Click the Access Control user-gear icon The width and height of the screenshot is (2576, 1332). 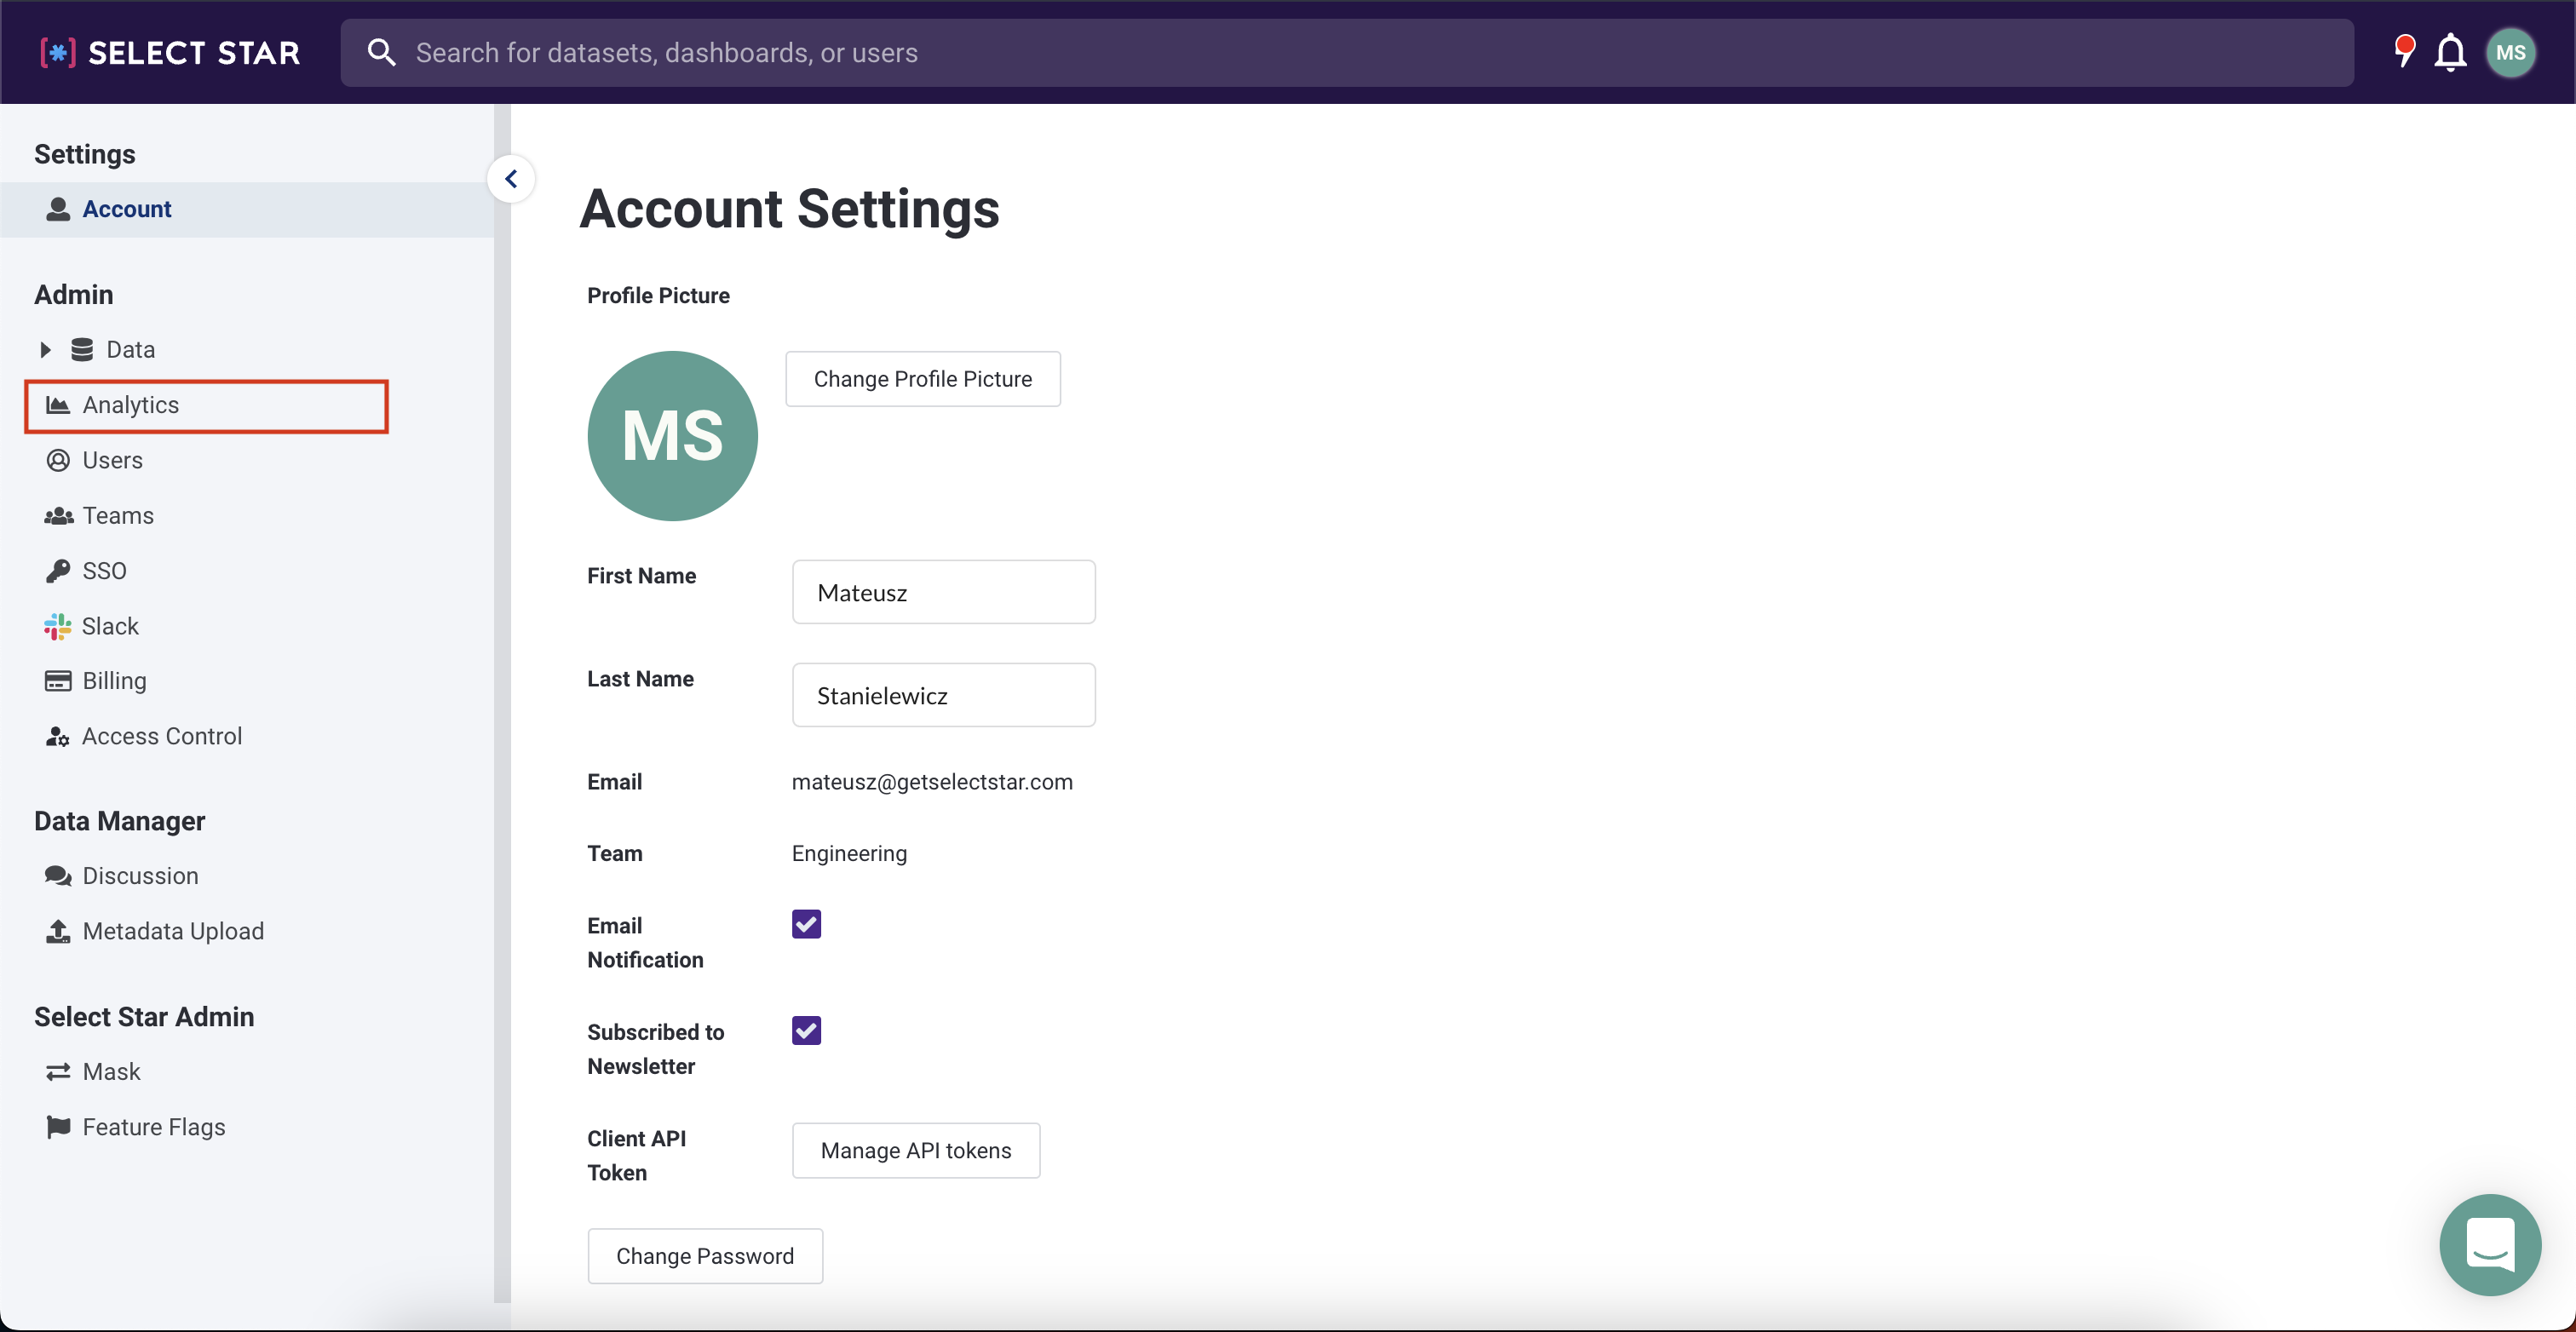(57, 736)
